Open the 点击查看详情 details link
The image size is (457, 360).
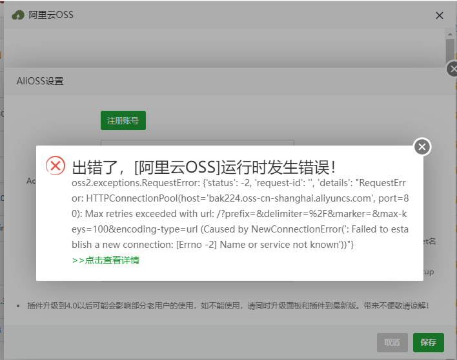105,260
